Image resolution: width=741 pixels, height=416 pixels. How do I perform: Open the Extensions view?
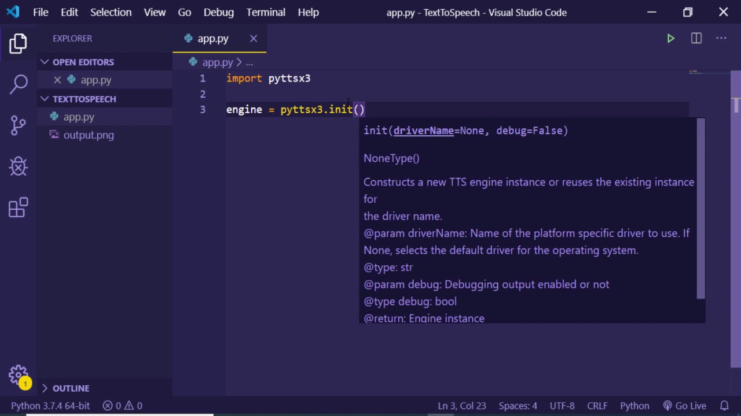tap(18, 208)
